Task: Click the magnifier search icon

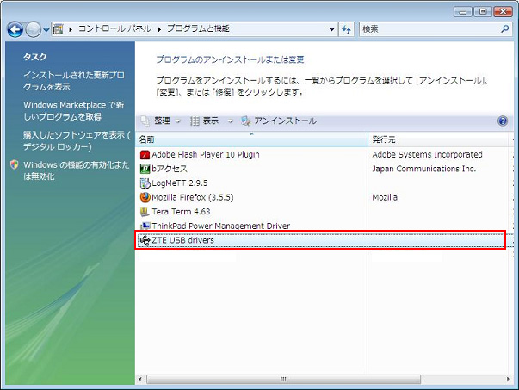Action: (x=505, y=29)
